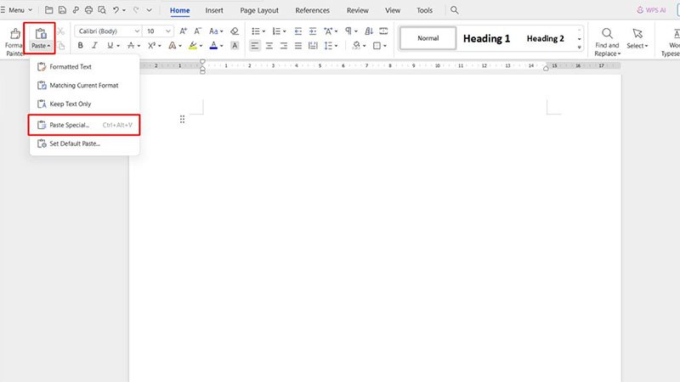Open the bullet list dropdown

pyautogui.click(x=263, y=31)
